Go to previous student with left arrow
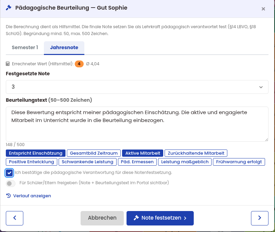275x232 pixels. pyautogui.click(x=14, y=218)
